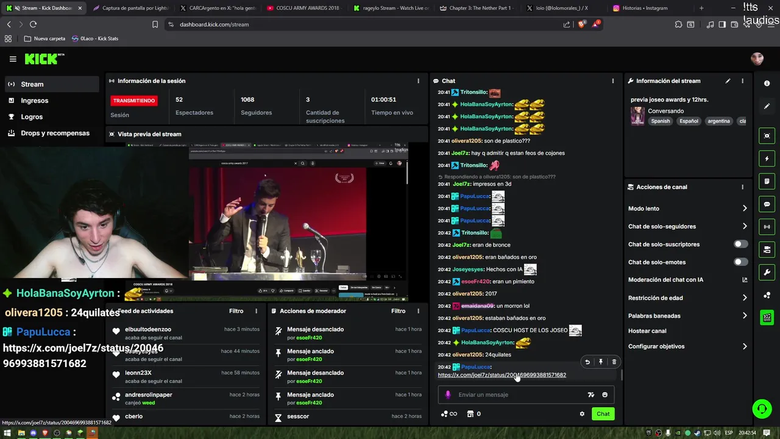Open the Nueva carpeta bookmark folder
The image size is (780, 439).
[45, 38]
